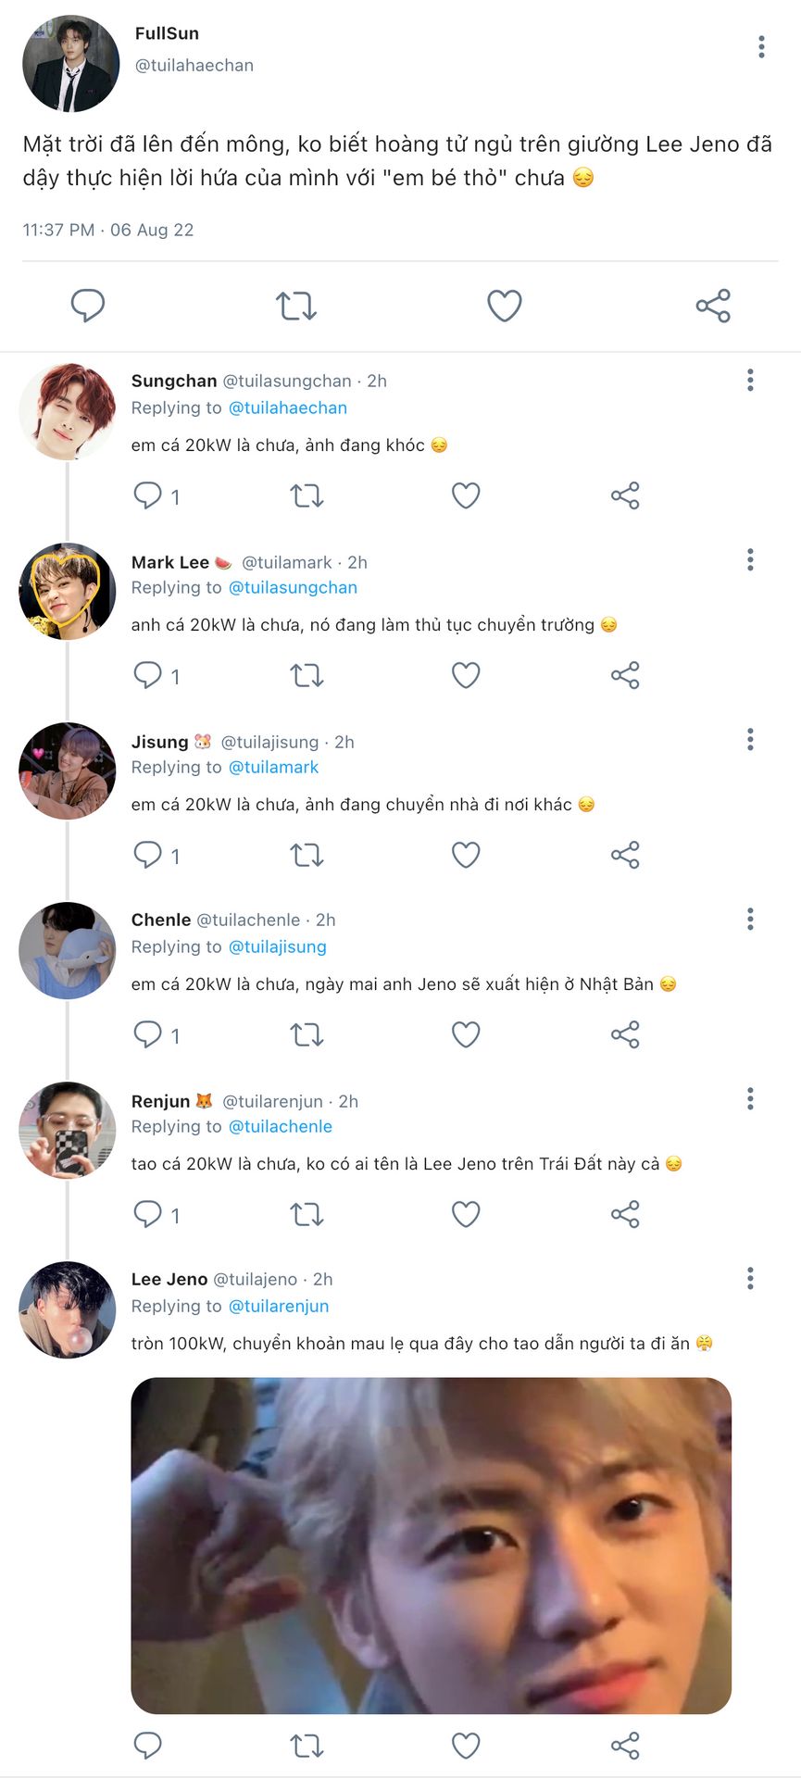Like FullSun's main tweet
Screen dimensions: 801x1778
[505, 306]
